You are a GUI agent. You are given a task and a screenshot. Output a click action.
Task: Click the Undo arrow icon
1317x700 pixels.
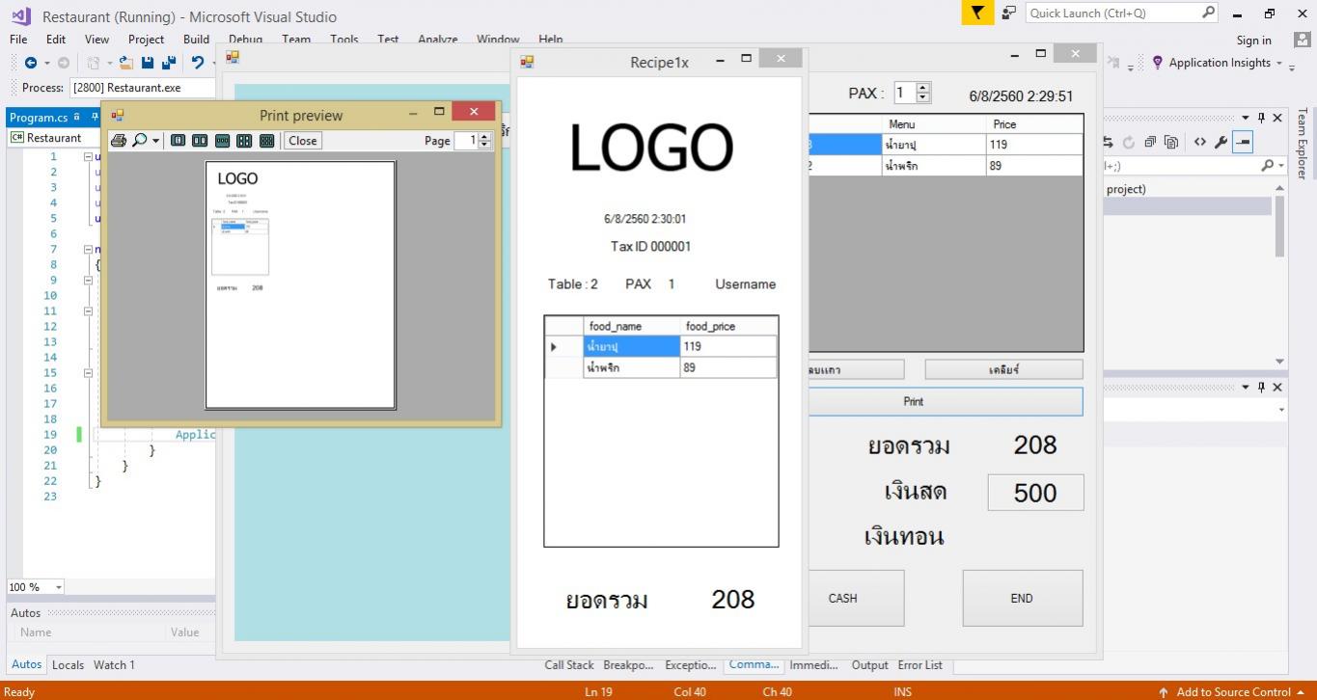[x=198, y=63]
